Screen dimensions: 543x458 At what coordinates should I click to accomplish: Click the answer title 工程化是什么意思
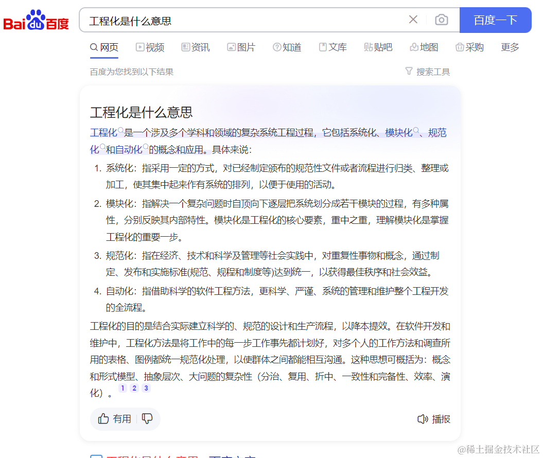(142, 113)
